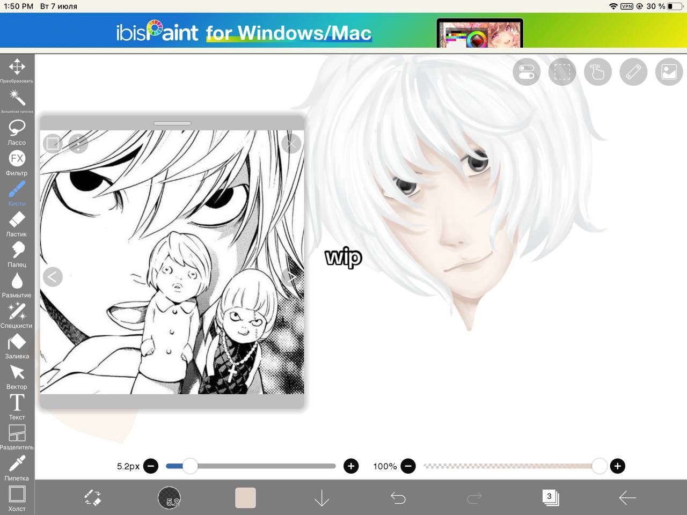Close the reference image window
The image size is (687, 515).
tap(291, 143)
